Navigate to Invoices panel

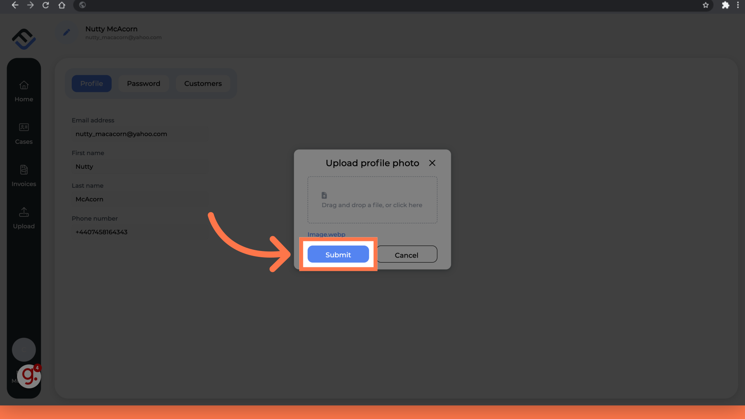[24, 175]
